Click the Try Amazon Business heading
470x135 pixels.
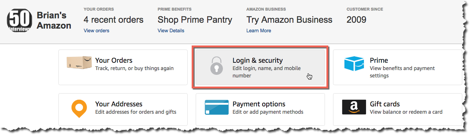click(289, 20)
